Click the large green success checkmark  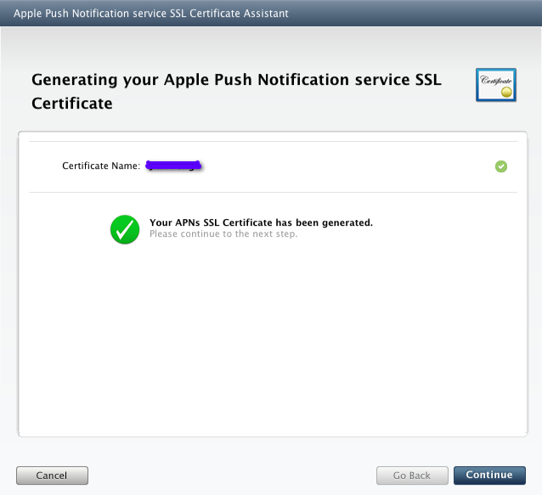pyautogui.click(x=125, y=228)
